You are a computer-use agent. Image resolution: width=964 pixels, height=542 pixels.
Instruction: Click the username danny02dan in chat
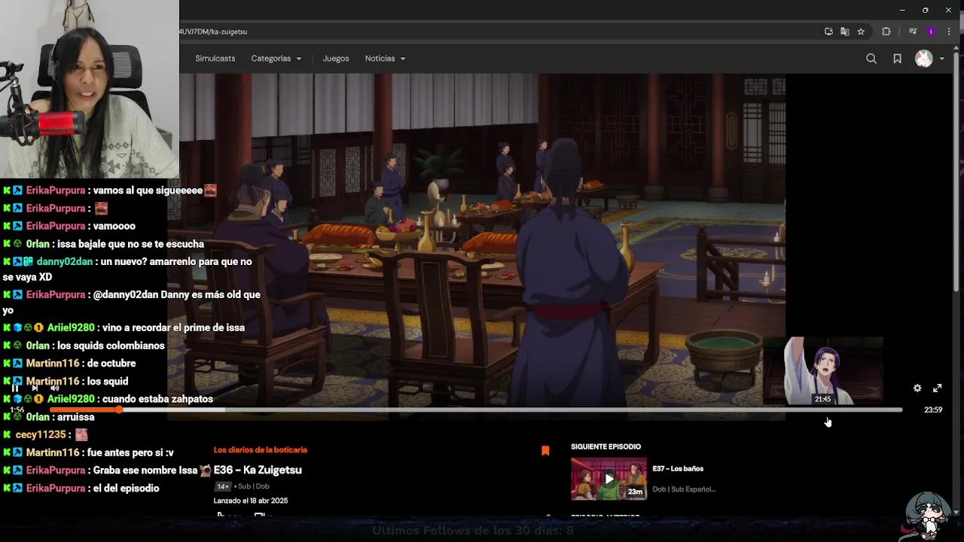(64, 262)
